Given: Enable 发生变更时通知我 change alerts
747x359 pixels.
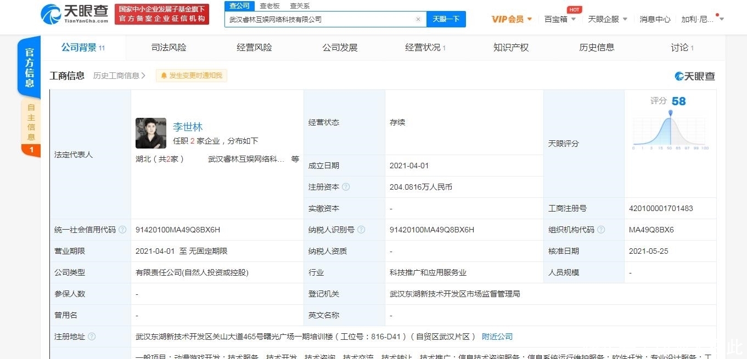Looking at the screenshot, I should tap(191, 76).
